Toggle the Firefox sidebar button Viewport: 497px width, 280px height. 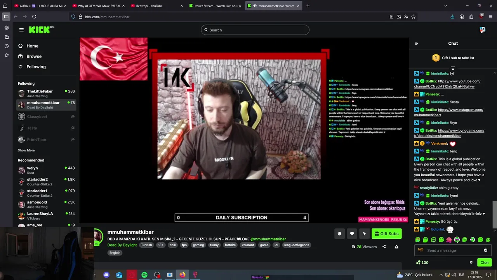(x=6, y=17)
